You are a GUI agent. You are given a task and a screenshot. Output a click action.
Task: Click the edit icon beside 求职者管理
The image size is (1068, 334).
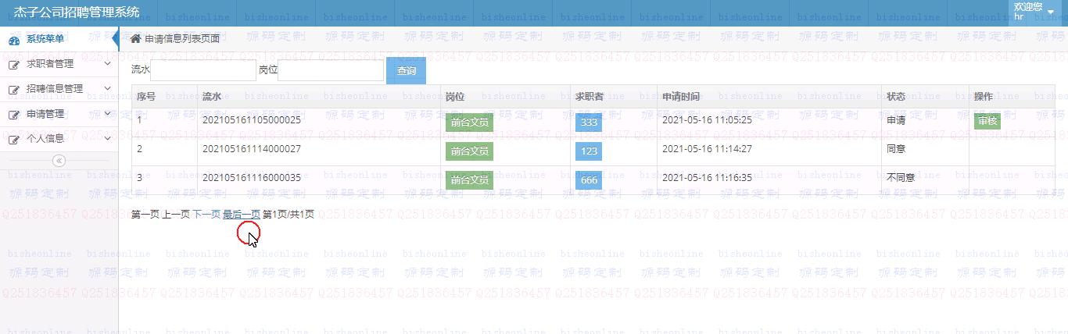click(x=14, y=65)
